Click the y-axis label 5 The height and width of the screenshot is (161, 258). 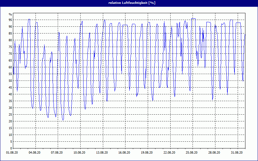(x=11, y=142)
